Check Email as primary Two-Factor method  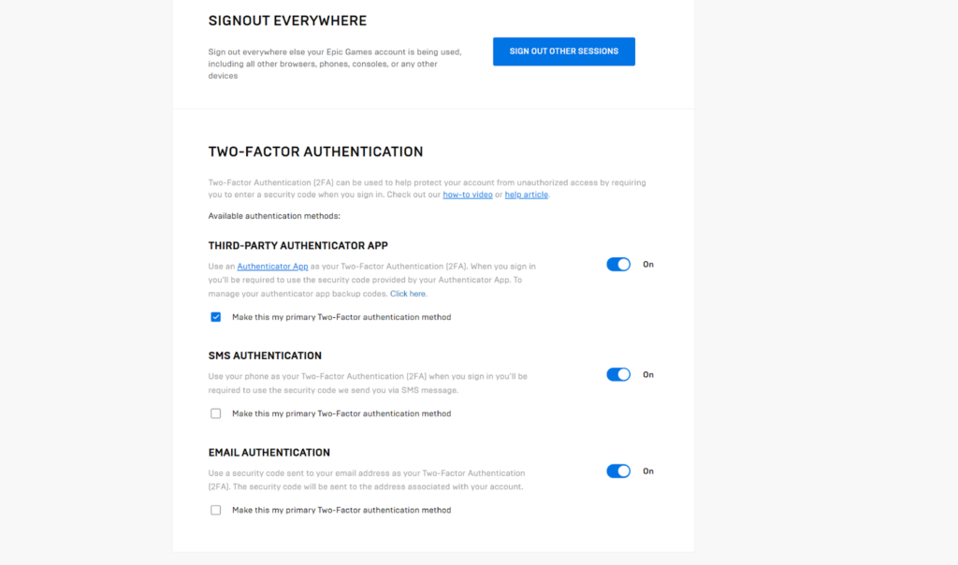[x=216, y=510]
